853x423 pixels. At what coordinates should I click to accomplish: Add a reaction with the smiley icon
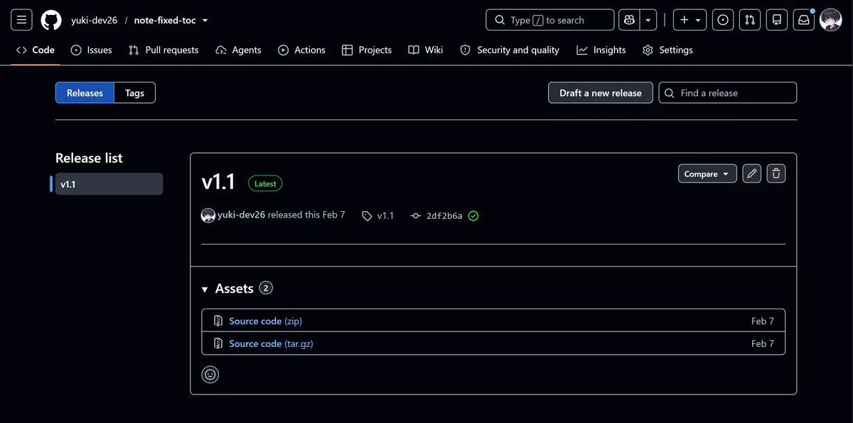point(210,374)
